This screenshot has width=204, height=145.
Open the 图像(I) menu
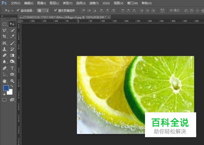click(x=41, y=3)
